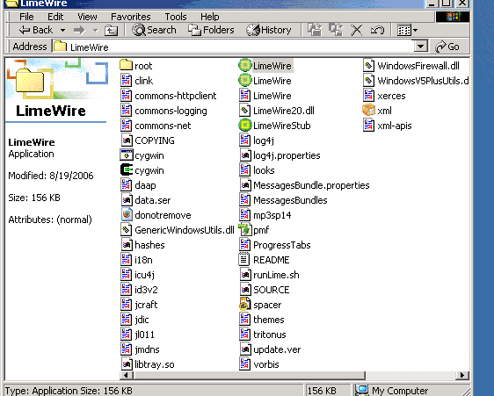The height and width of the screenshot is (396, 494).
Task: Open the root folder
Action: tap(135, 66)
